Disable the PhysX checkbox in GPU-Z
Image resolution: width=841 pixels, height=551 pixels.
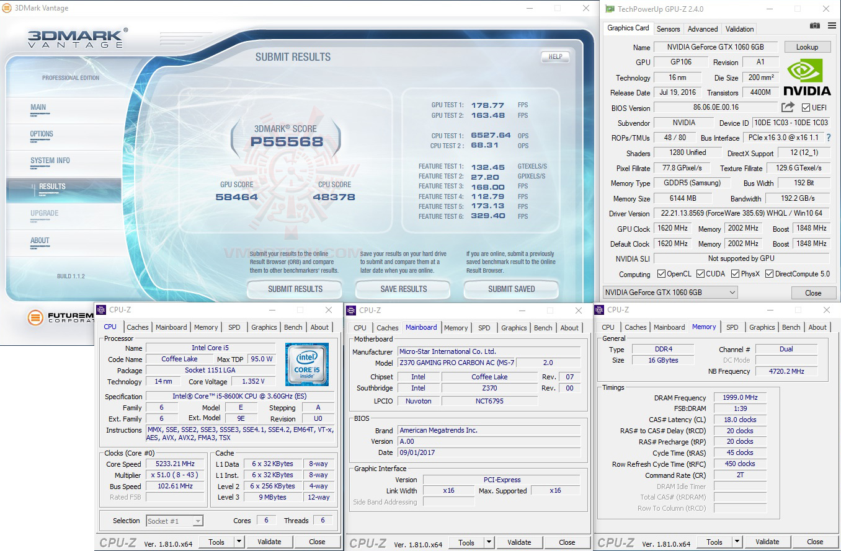pos(734,273)
